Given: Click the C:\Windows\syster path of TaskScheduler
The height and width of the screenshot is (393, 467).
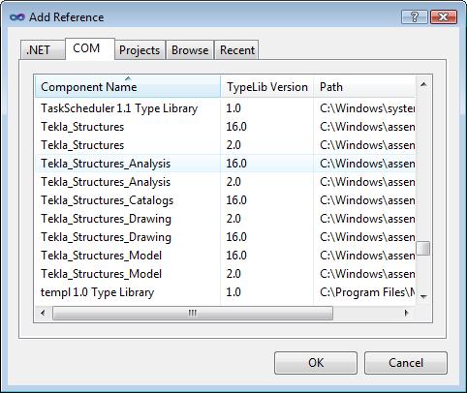Looking at the screenshot, I should (367, 108).
